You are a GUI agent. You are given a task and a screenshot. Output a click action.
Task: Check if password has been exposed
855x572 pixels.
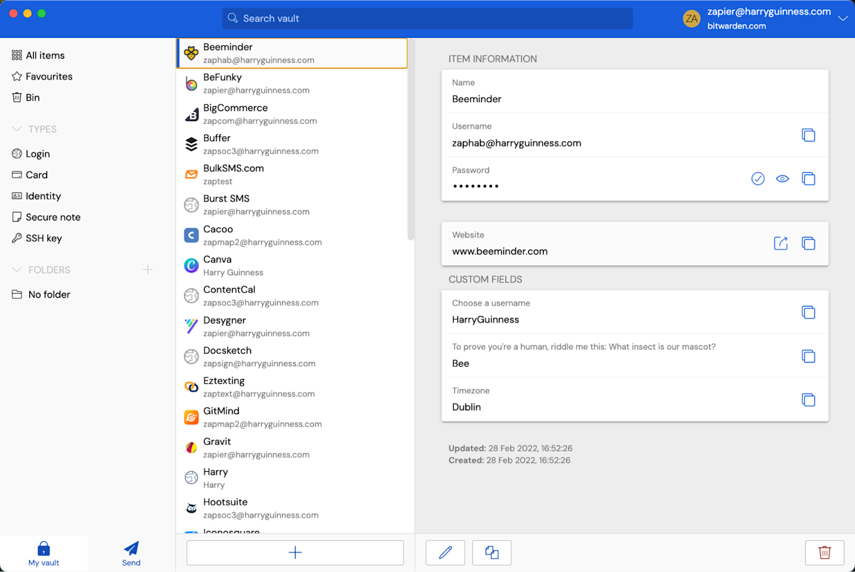coord(758,179)
